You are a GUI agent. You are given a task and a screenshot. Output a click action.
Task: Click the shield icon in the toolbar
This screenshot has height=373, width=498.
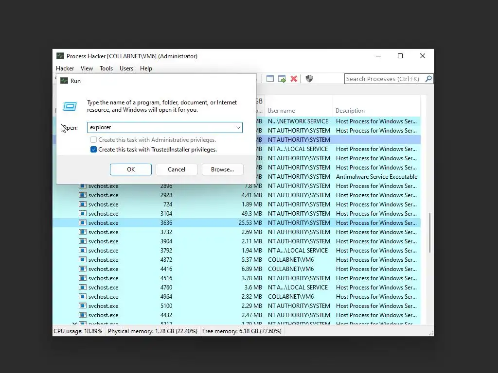click(309, 79)
